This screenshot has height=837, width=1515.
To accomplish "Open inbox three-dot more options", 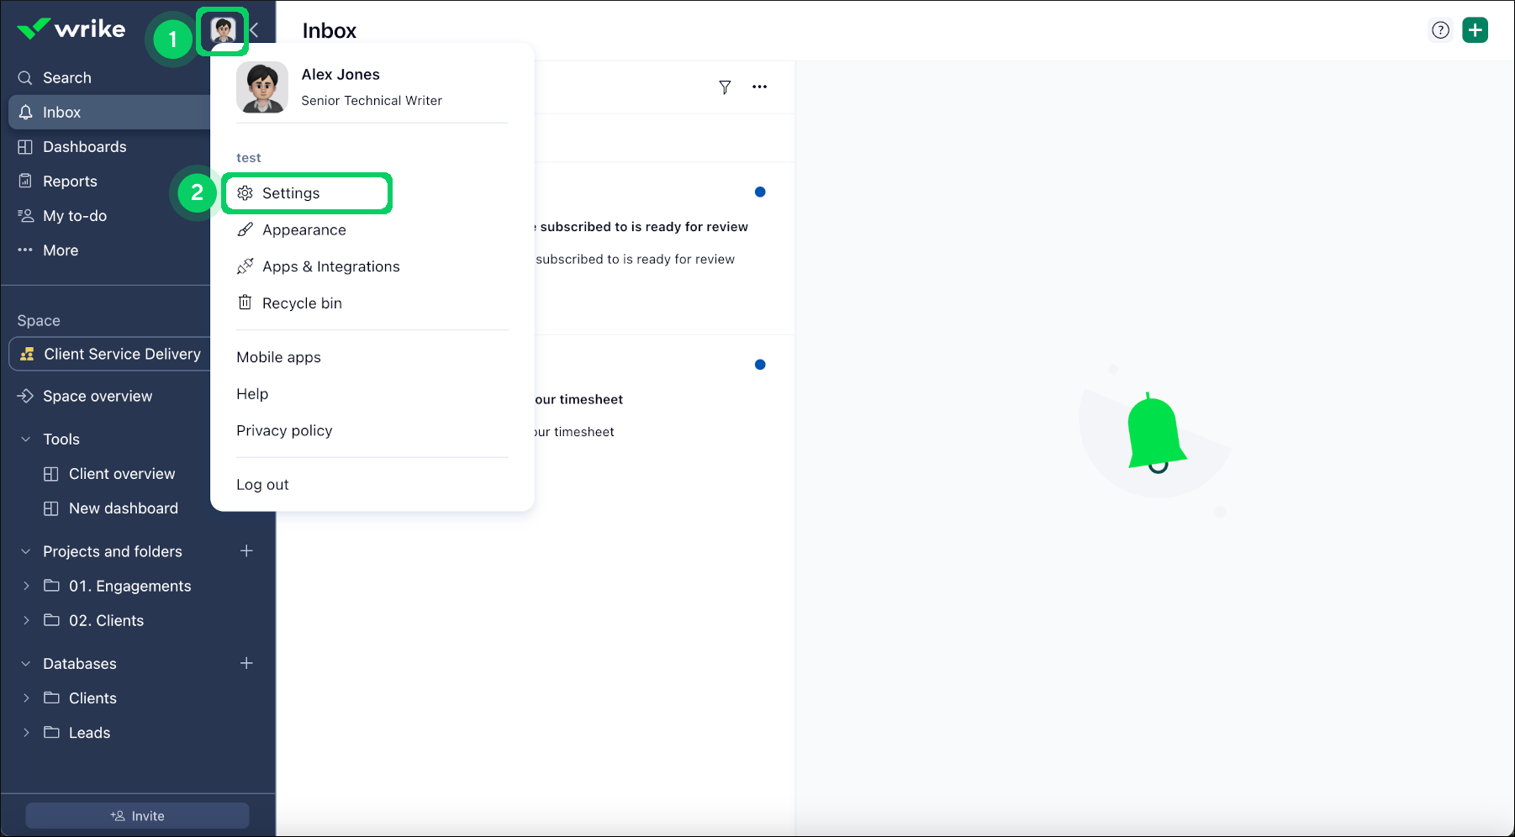I will (x=760, y=87).
